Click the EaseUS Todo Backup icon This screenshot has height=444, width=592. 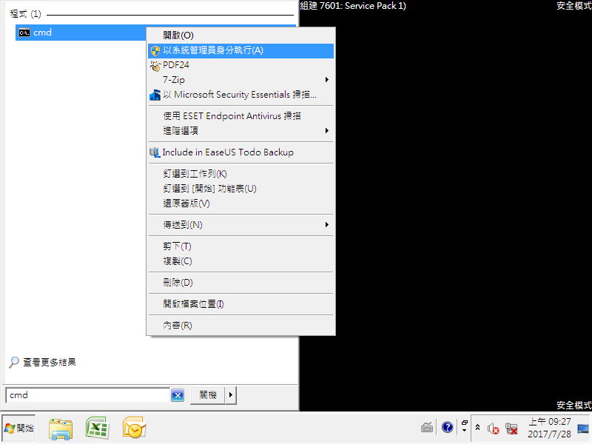[155, 152]
